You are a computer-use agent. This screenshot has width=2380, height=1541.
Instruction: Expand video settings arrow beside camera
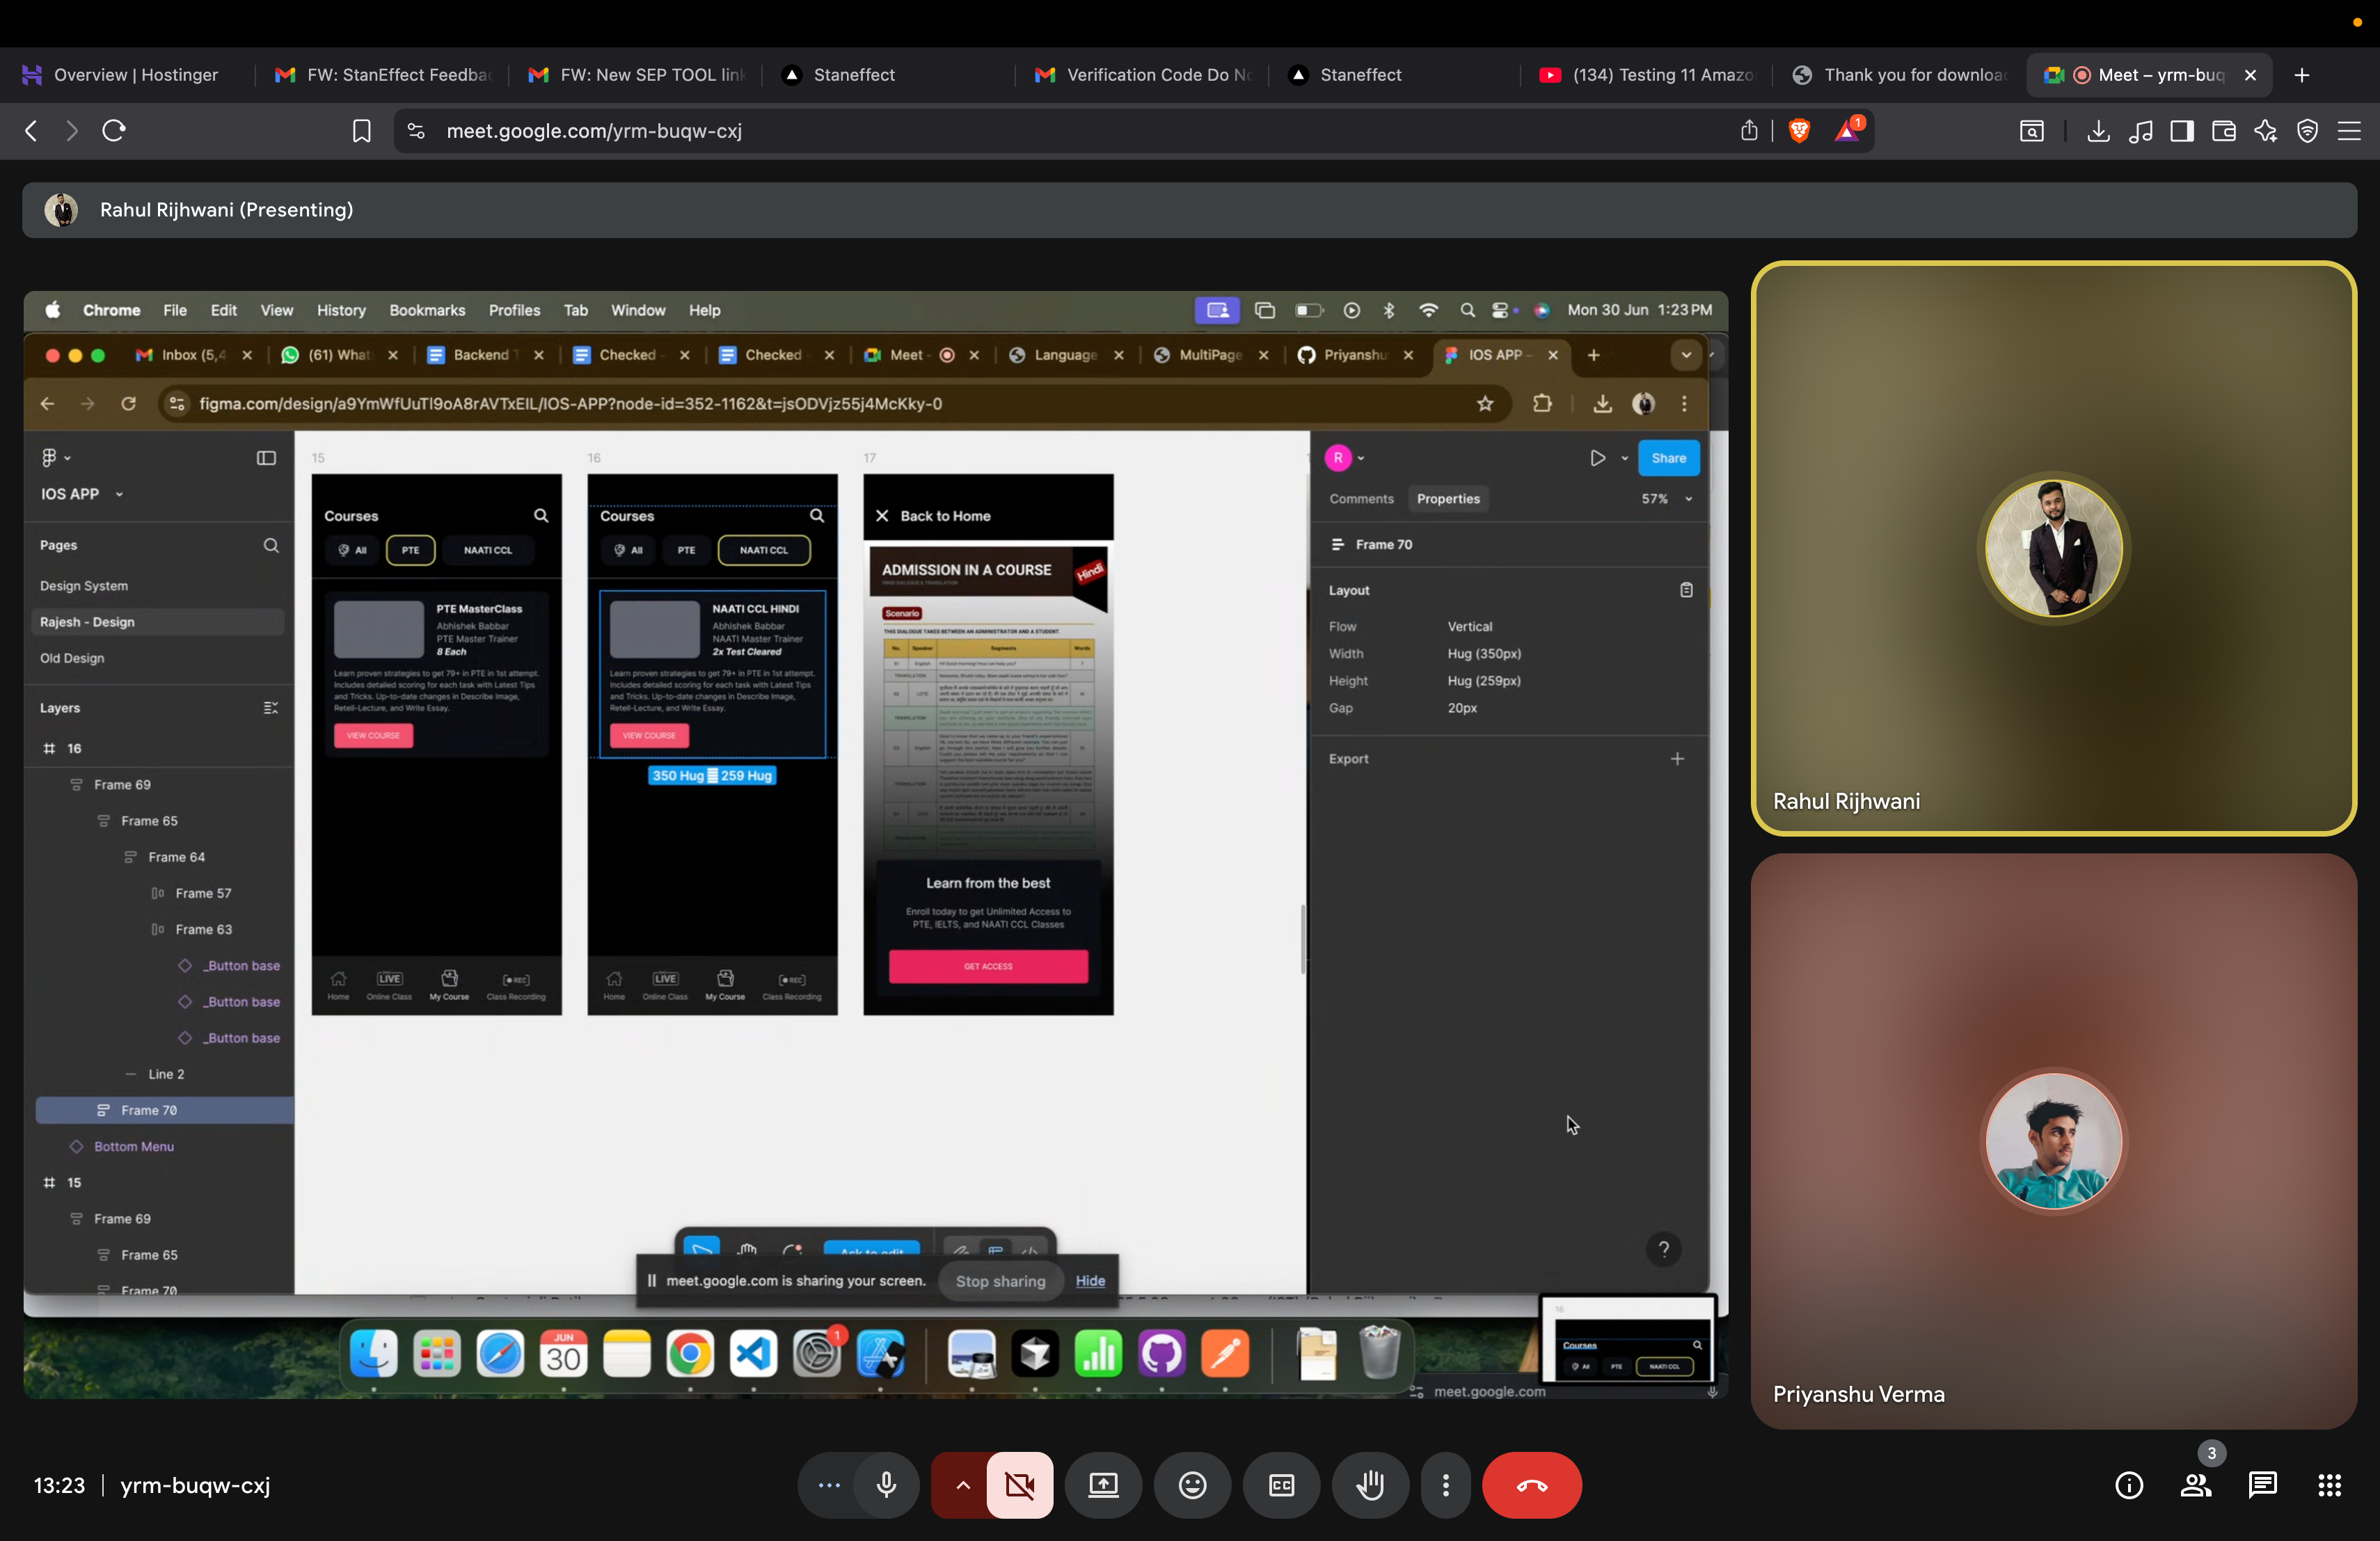[962, 1485]
